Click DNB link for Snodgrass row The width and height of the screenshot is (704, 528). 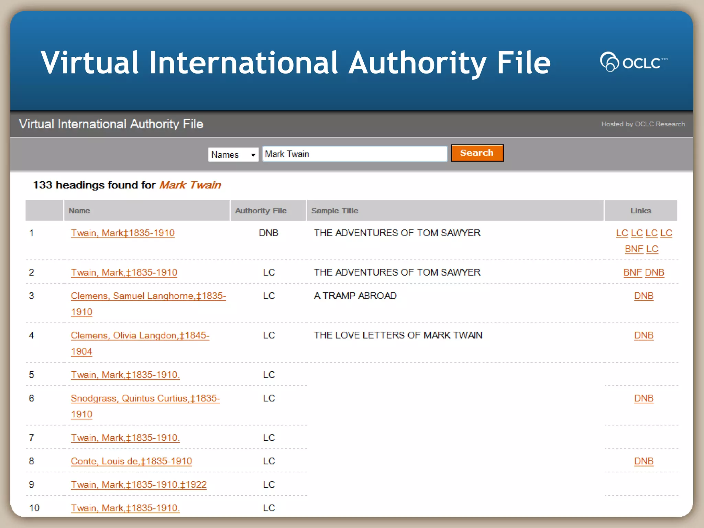(x=643, y=398)
